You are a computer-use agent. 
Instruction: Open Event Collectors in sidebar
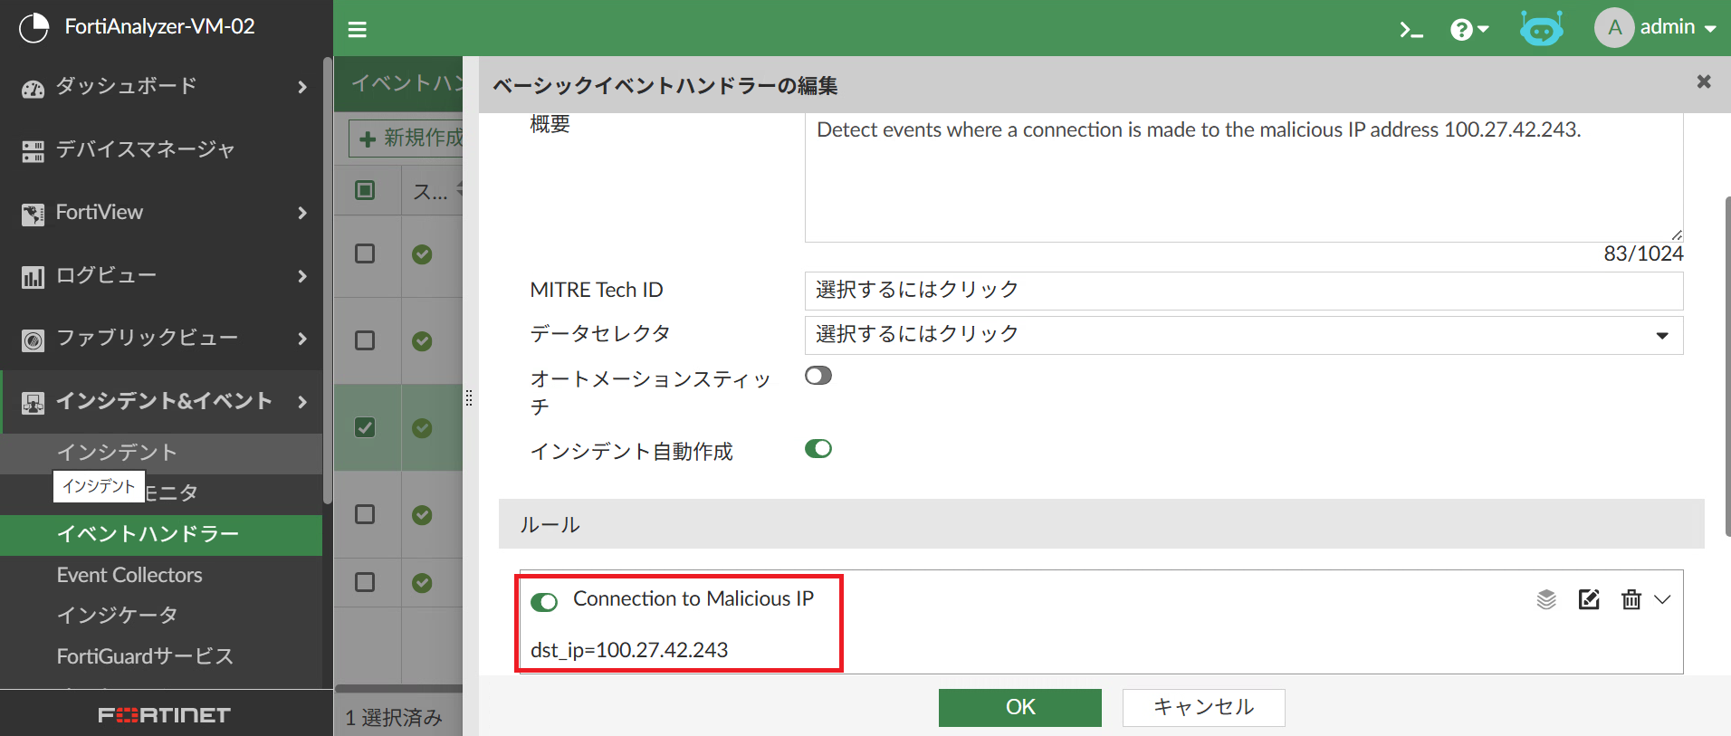(129, 575)
